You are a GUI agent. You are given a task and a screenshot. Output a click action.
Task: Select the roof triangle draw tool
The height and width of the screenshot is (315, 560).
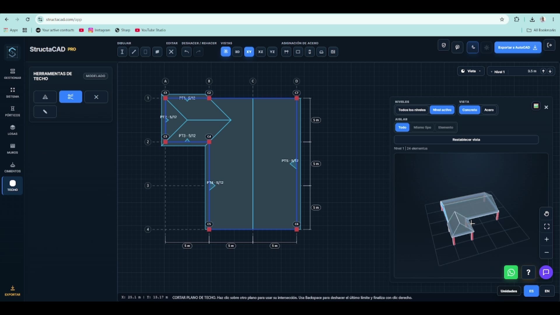tap(45, 97)
